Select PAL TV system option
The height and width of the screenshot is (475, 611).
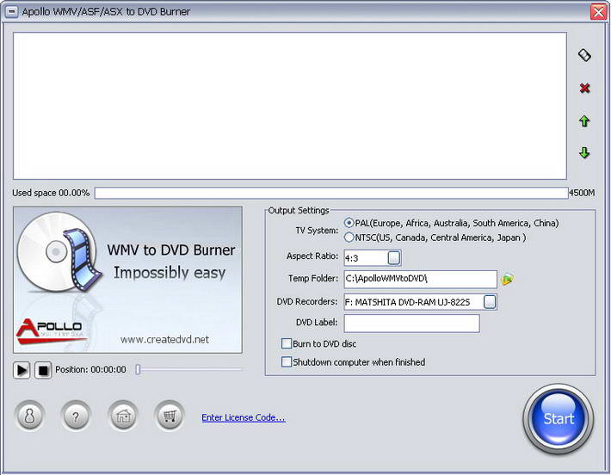(x=349, y=223)
